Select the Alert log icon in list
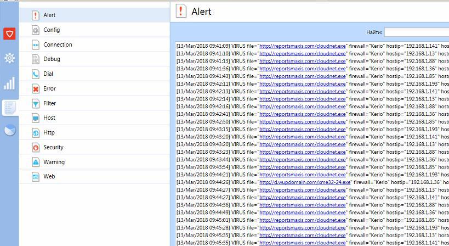Image resolution: width=449 pixels, height=246 pixels. 36,15
